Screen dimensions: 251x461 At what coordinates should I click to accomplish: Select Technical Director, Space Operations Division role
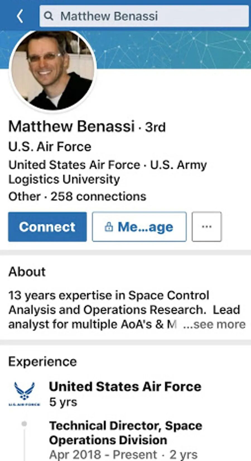point(126,433)
